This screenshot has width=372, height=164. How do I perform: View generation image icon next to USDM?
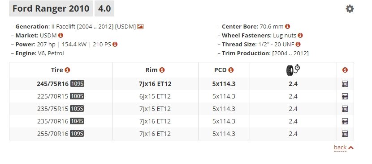point(140,26)
